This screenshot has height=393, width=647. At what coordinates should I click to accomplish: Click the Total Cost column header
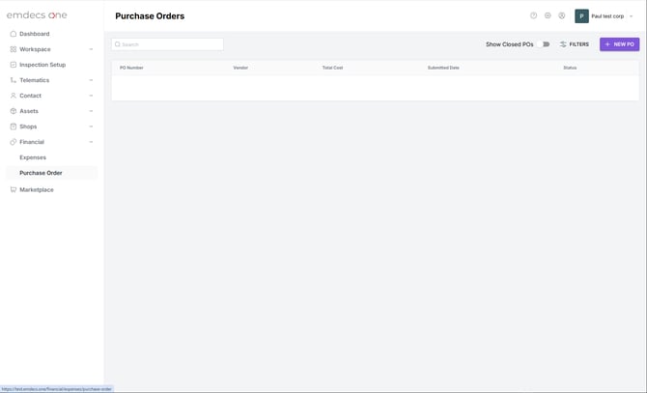point(332,68)
